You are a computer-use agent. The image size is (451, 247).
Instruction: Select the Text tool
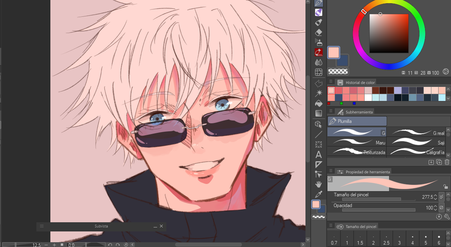click(318, 154)
